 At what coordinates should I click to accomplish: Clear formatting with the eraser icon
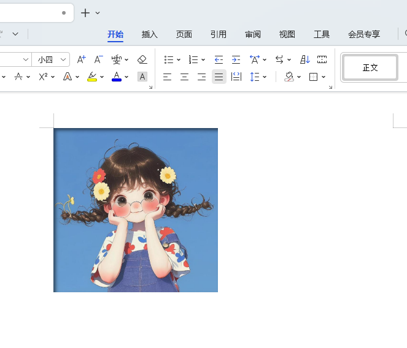point(142,59)
